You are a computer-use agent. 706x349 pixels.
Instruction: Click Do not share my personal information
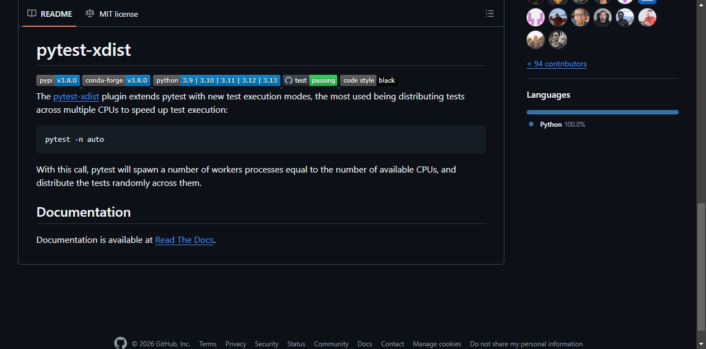point(526,344)
